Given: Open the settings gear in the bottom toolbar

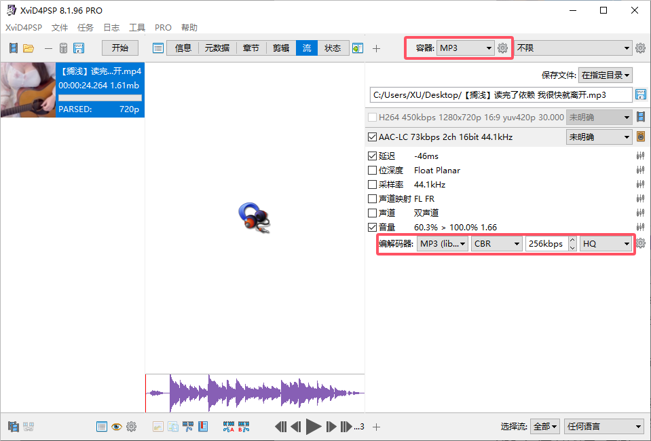Looking at the screenshot, I should point(131,426).
